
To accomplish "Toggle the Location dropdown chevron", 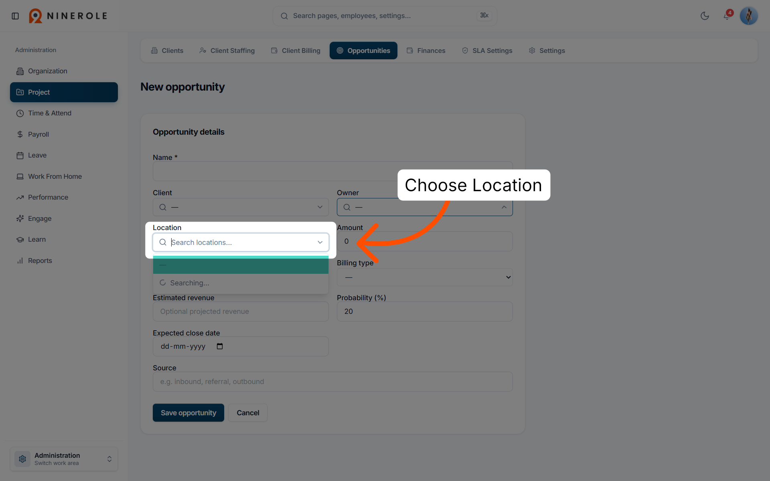I will (320, 242).
